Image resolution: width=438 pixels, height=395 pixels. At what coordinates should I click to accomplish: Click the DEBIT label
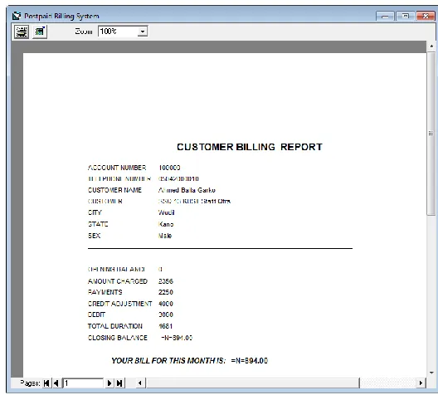(x=97, y=315)
